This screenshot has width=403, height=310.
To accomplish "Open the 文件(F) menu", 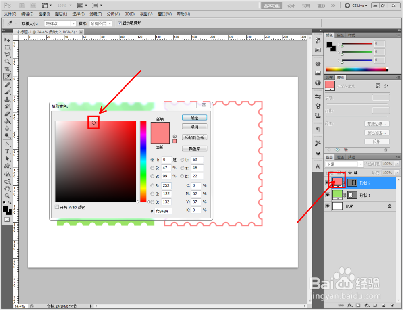I will tap(10, 14).
